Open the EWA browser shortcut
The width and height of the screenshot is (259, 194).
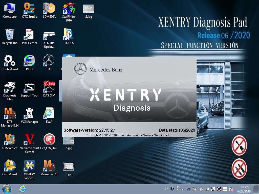(49, 113)
